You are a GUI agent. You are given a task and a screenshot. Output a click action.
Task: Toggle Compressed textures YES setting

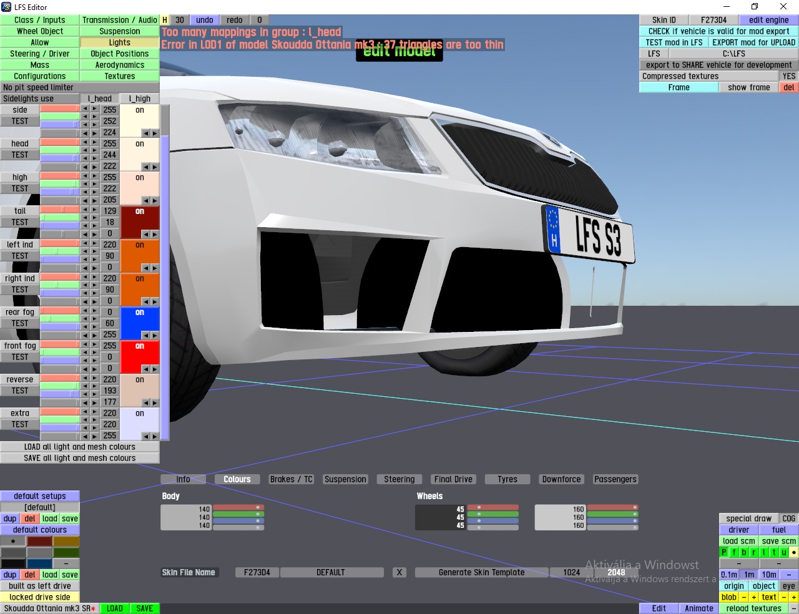pos(789,76)
